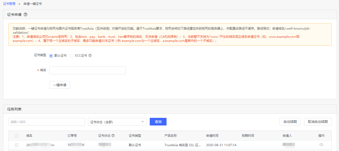The height and width of the screenshot is (151, 339).
Task: Click the 到期时间 column header
Action: tap(248, 136)
